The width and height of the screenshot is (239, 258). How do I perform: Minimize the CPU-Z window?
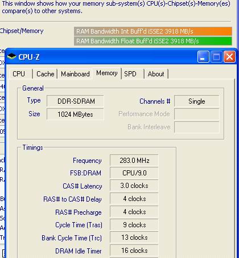pos(203,56)
